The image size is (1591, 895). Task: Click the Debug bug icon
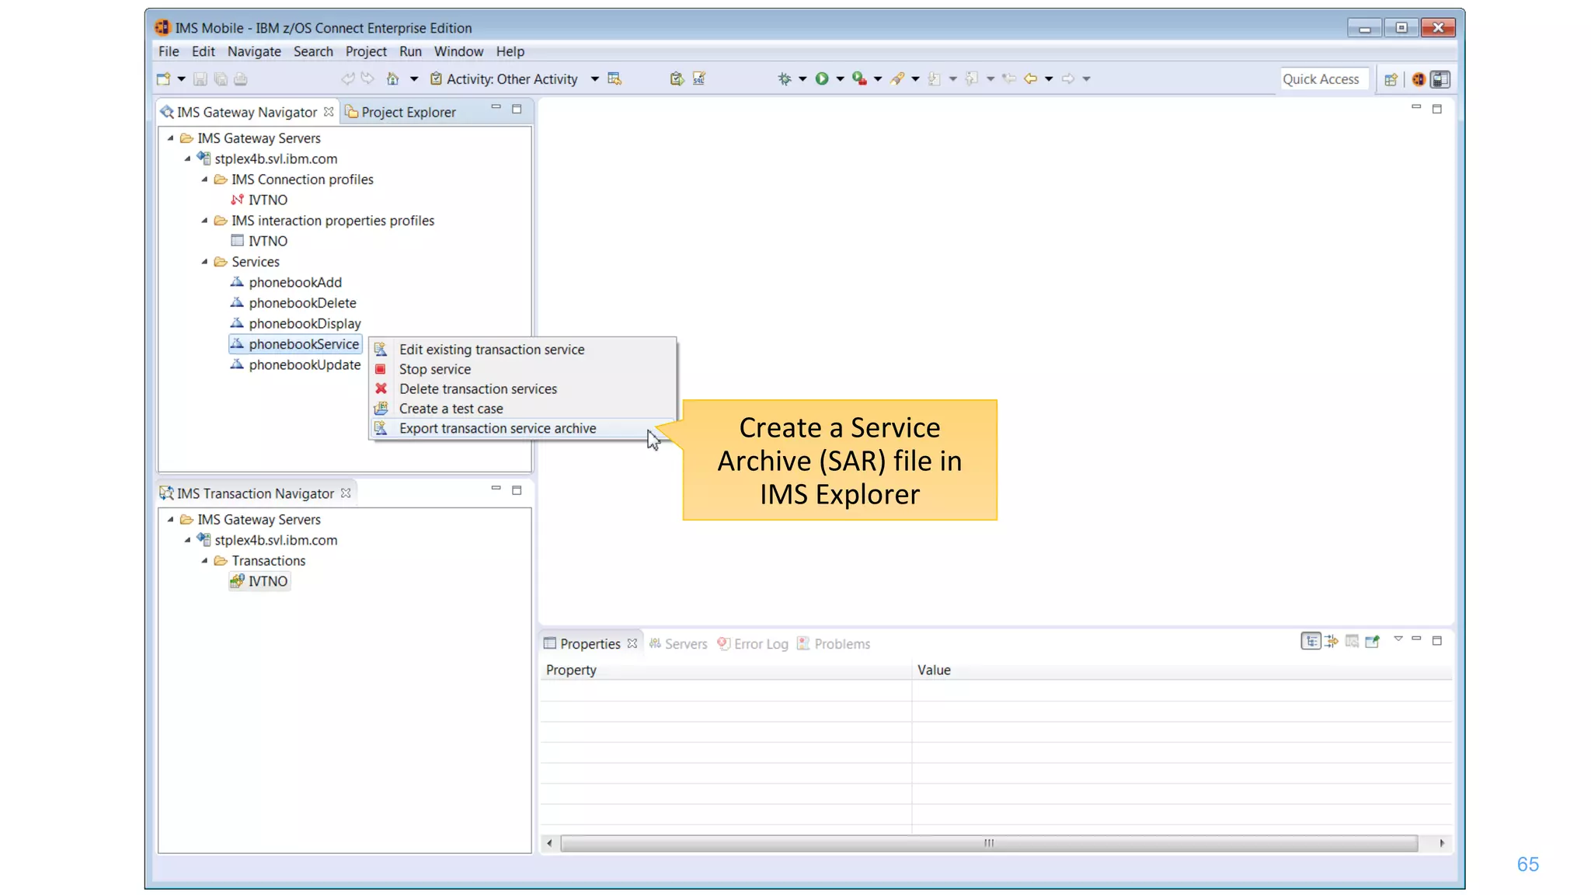[785, 78]
